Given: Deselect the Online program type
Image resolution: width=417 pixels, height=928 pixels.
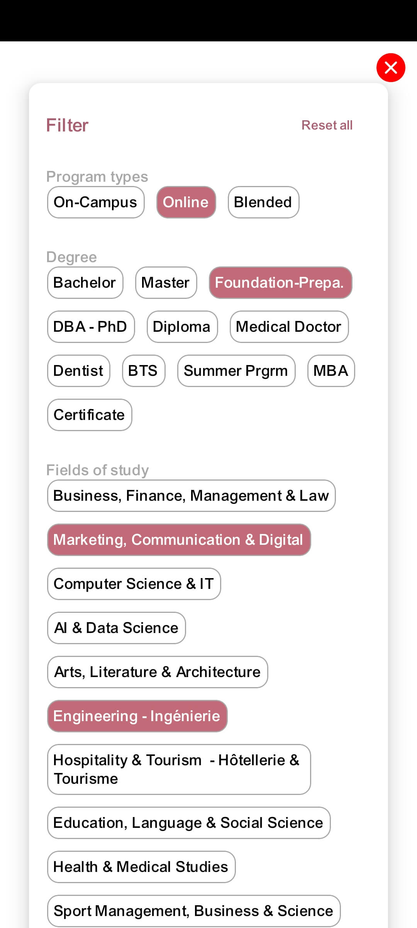Looking at the screenshot, I should point(186,202).
